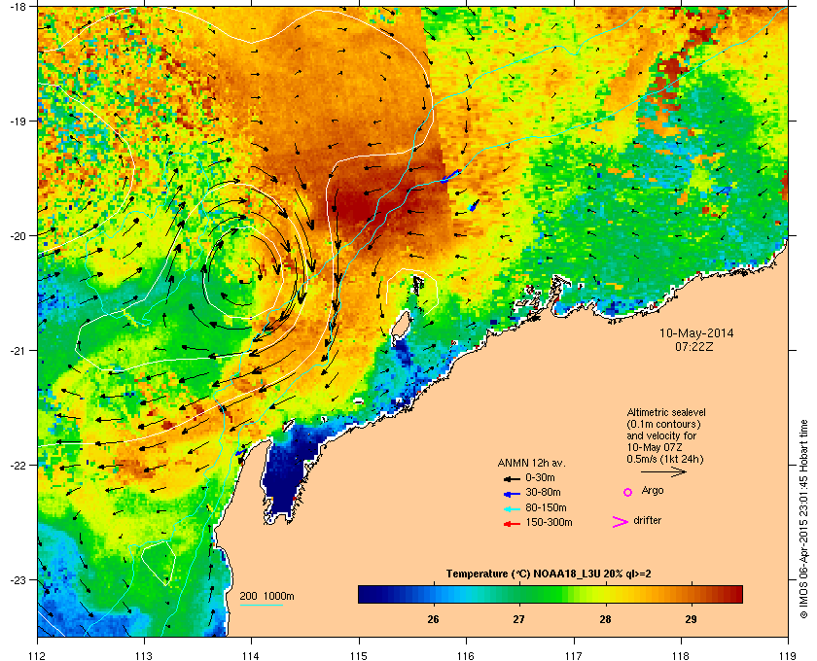Click the 'Temperature (°C) NOAA18_L3U' title
Viewport: 817px width, 661px height.
pos(522,574)
